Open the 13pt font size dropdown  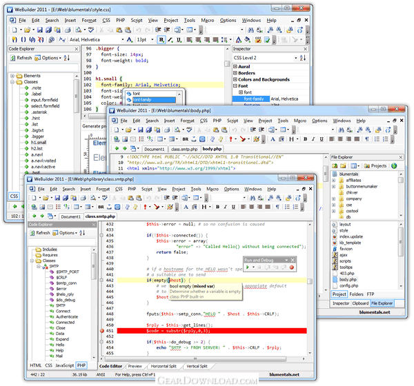coord(152,40)
